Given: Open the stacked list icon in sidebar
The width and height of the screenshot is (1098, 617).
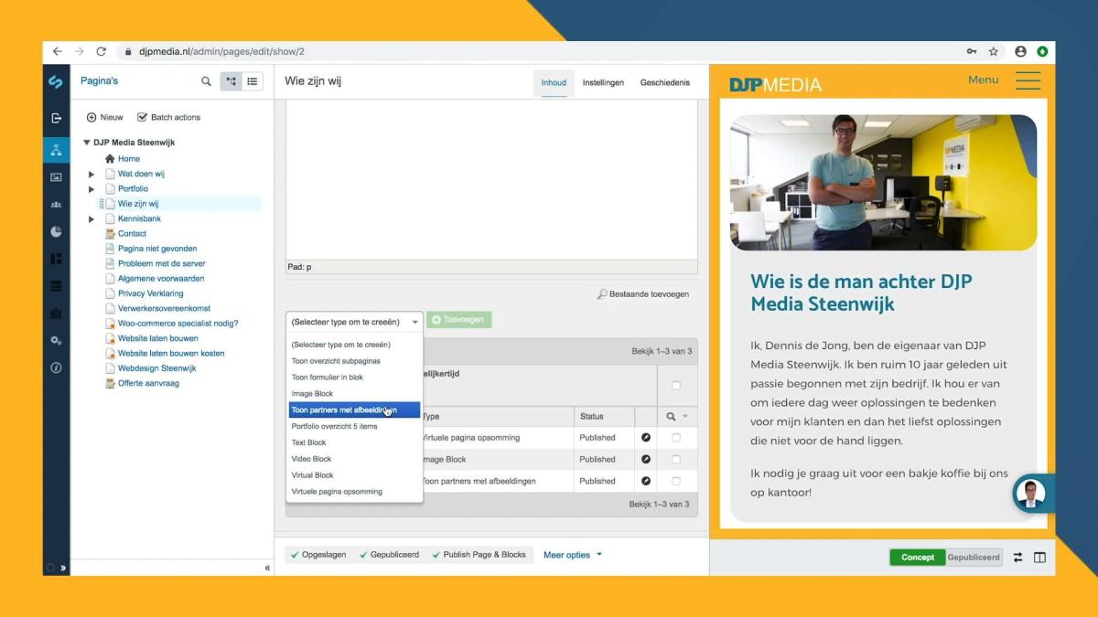Looking at the screenshot, I should coord(56,286).
